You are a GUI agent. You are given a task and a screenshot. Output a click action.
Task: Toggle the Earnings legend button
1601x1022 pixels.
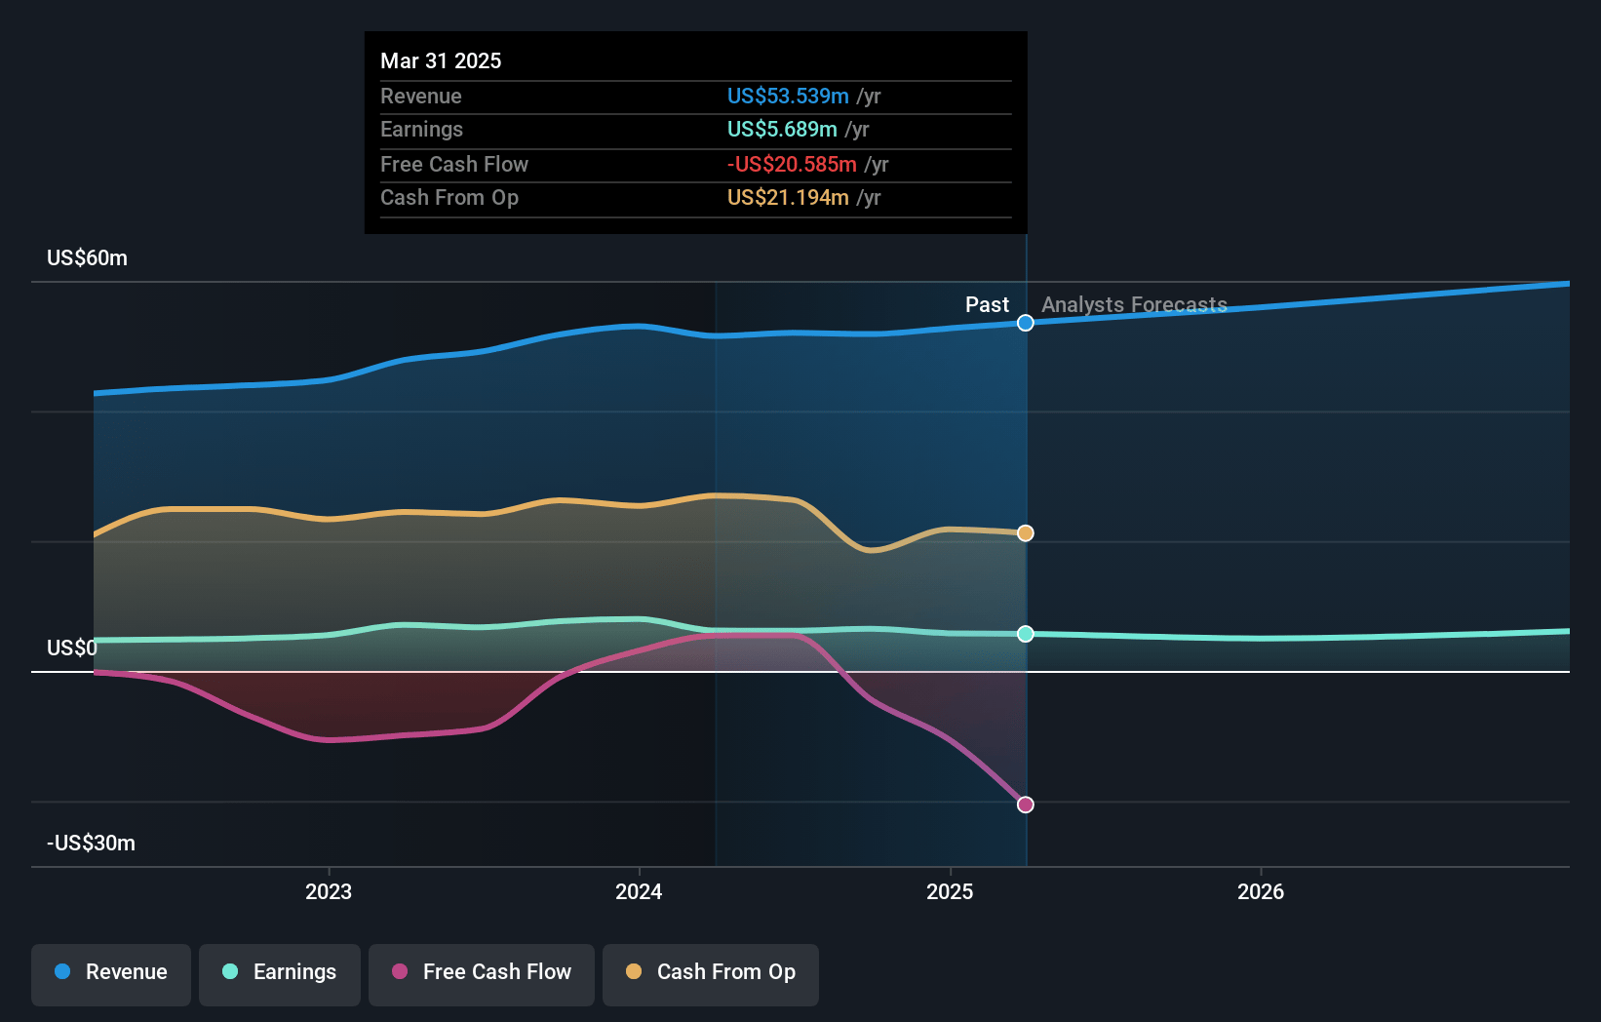(x=280, y=974)
